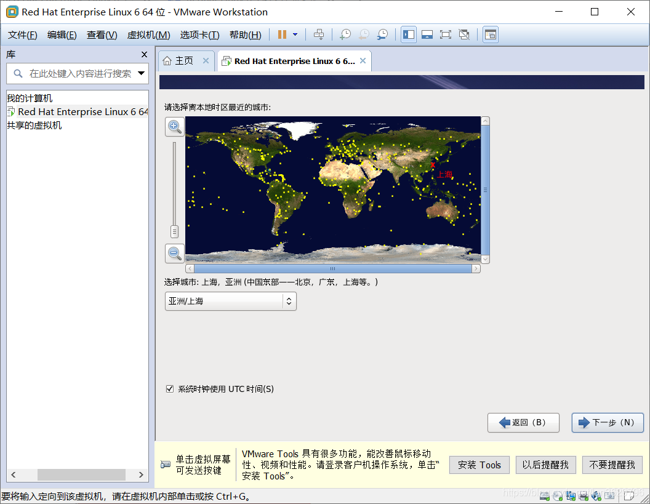Take a snapshot of this virtual machine
Screen dimensions: 650x504
coord(345,34)
